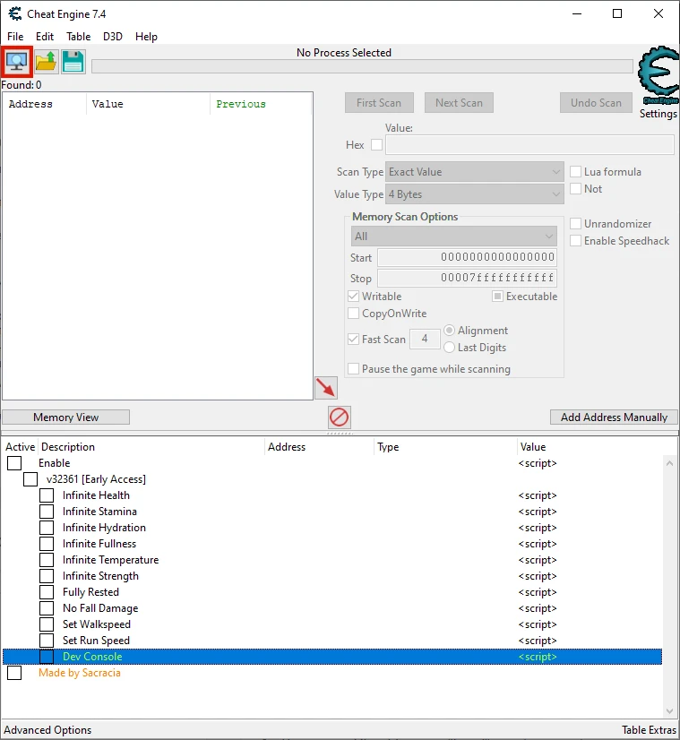Click the Fast Scan alignment value field
The image size is (680, 740).
425,339
